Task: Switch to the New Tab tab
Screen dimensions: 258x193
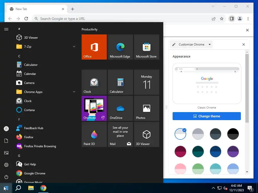Action: 37,9
